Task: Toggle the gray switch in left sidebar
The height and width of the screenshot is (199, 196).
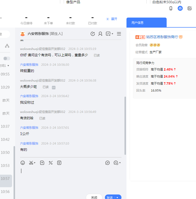Action: [x=7, y=58]
